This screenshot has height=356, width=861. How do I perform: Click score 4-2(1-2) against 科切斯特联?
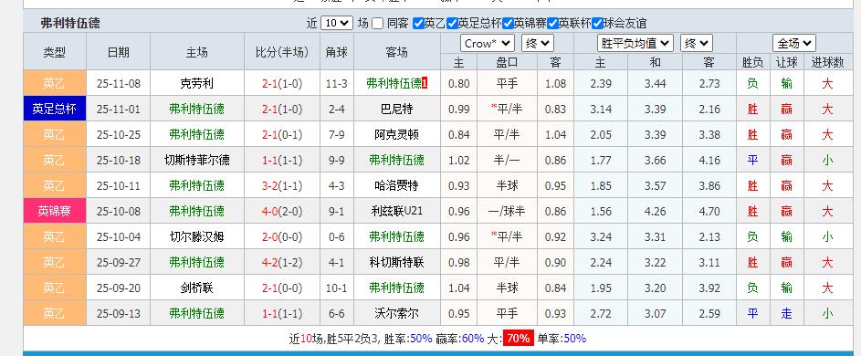282,262
